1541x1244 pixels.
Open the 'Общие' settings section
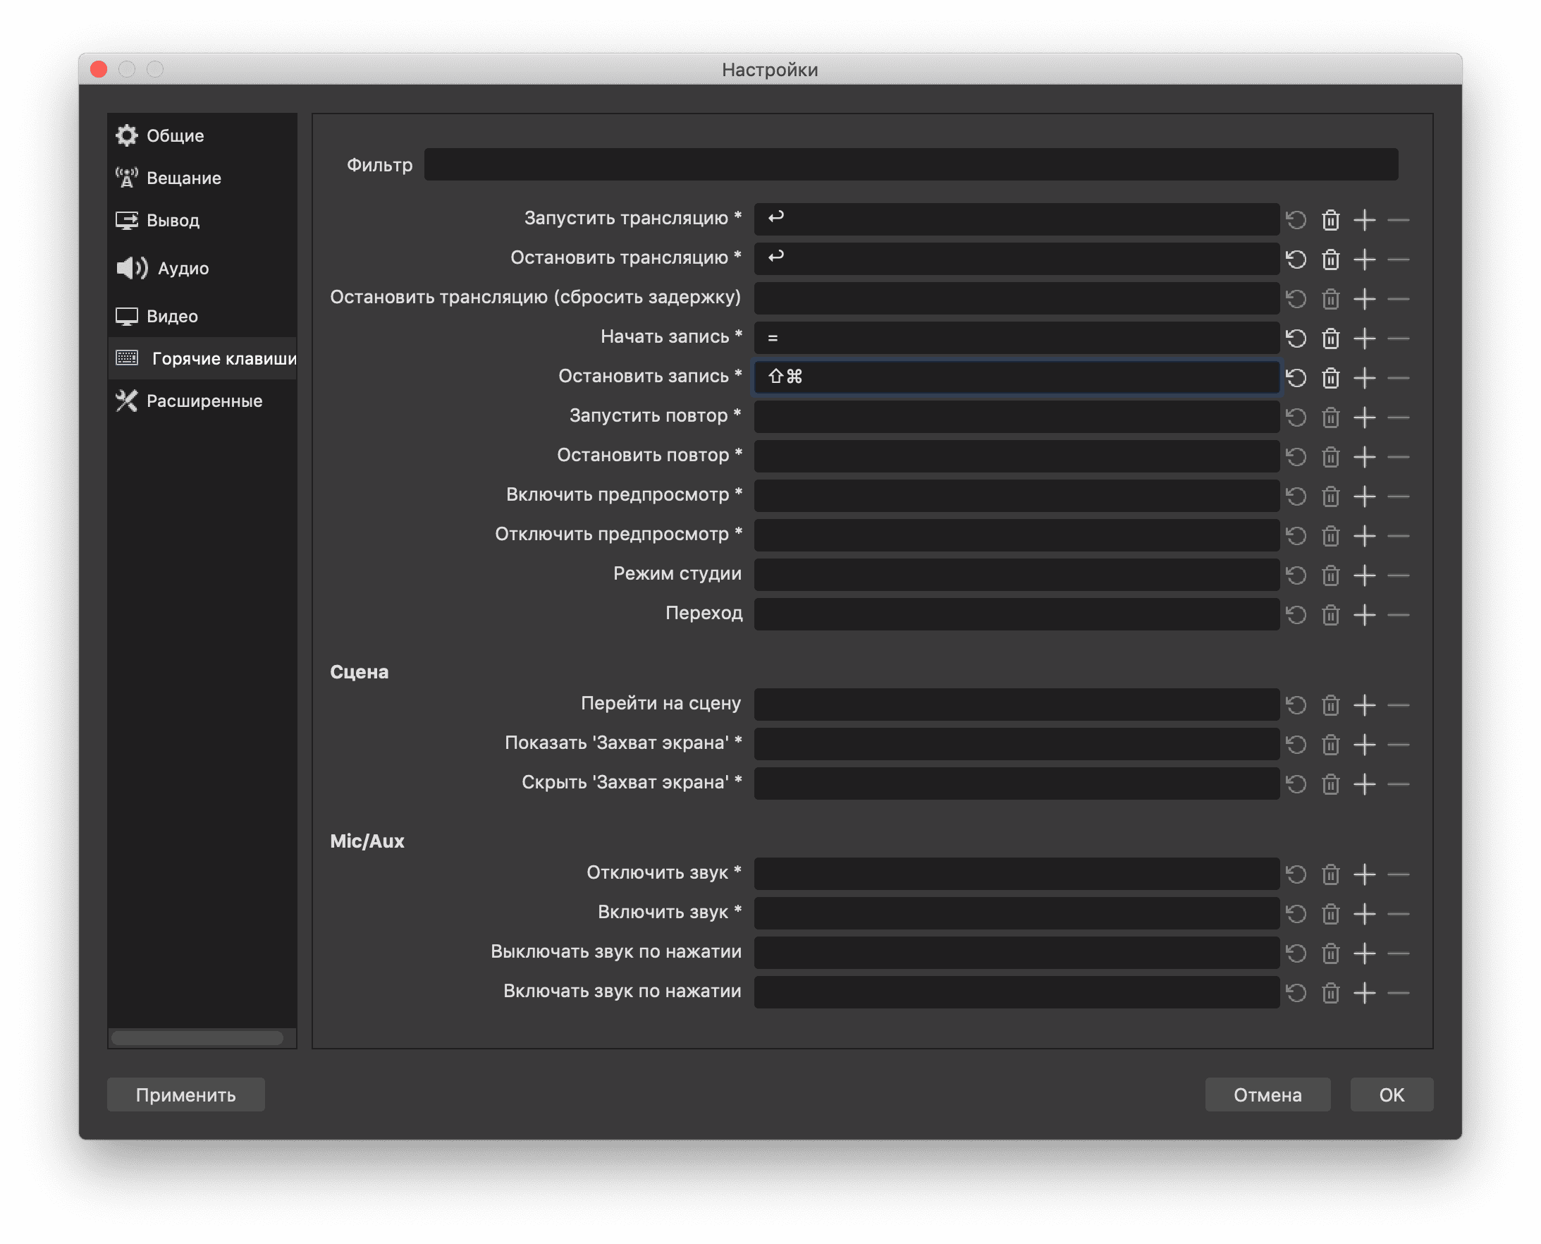[x=174, y=135]
